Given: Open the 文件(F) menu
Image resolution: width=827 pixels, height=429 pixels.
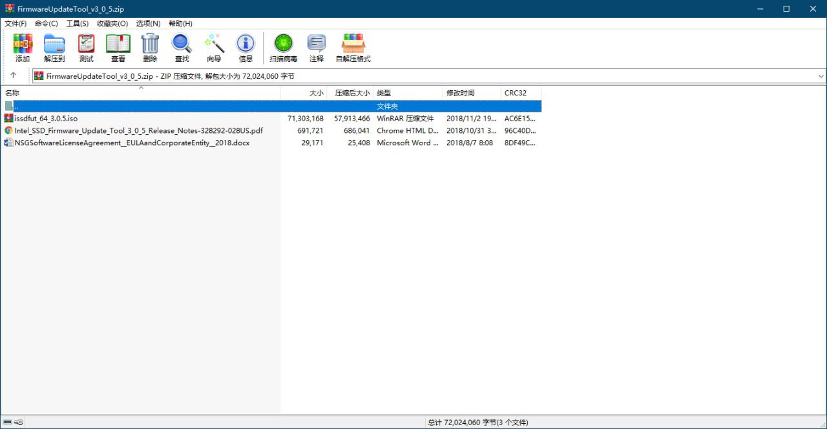Looking at the screenshot, I should (16, 23).
